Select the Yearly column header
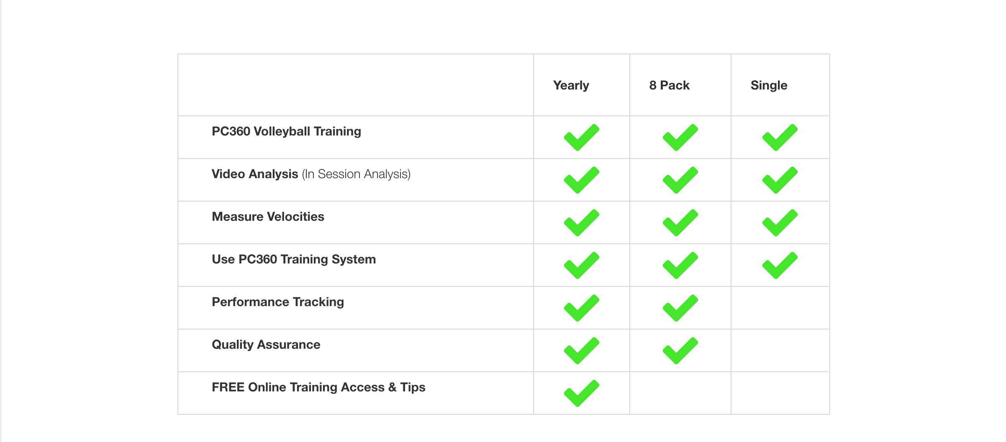The image size is (1006, 442). 571,86
